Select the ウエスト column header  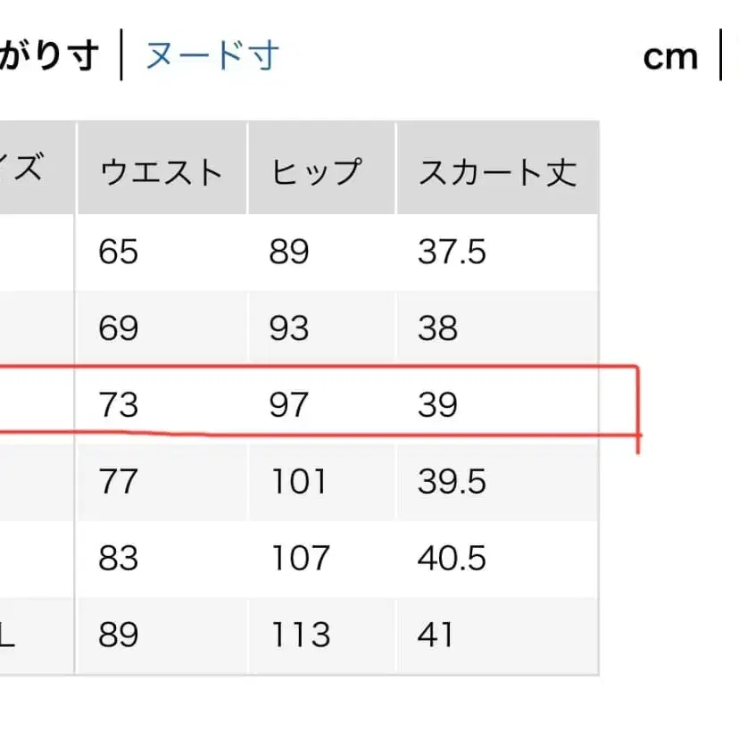162,169
